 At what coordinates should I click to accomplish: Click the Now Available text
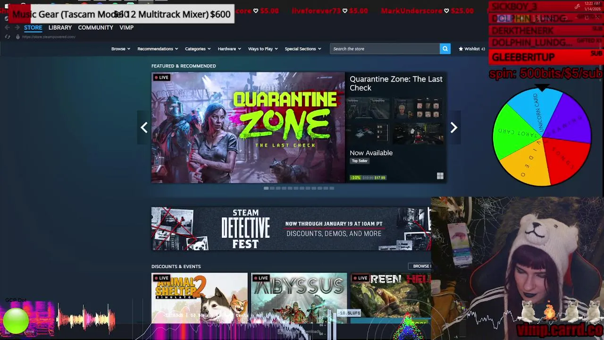point(371,153)
